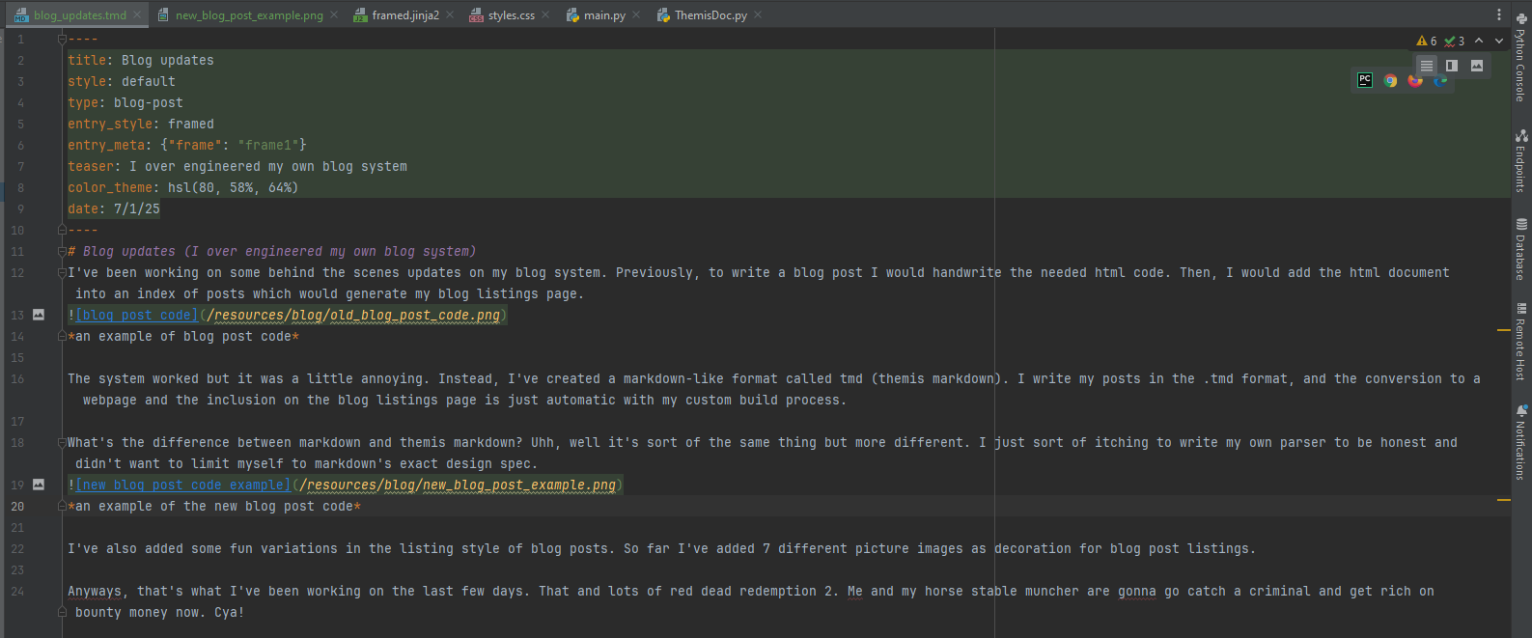Click the 'an example of blog post code' caption
The height and width of the screenshot is (638, 1532).
coord(183,336)
